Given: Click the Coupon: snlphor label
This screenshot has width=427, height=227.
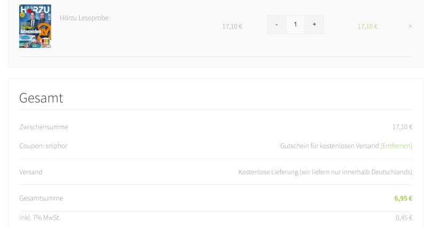Looking at the screenshot, I should [x=43, y=145].
